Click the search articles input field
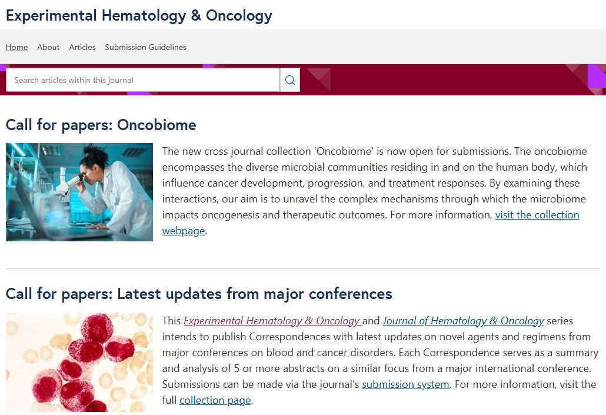The width and height of the screenshot is (606, 415). point(143,80)
